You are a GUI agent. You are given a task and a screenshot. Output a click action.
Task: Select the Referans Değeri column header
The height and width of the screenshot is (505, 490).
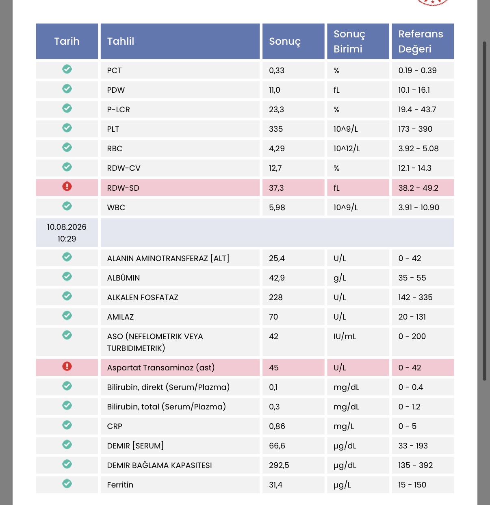[x=423, y=41]
